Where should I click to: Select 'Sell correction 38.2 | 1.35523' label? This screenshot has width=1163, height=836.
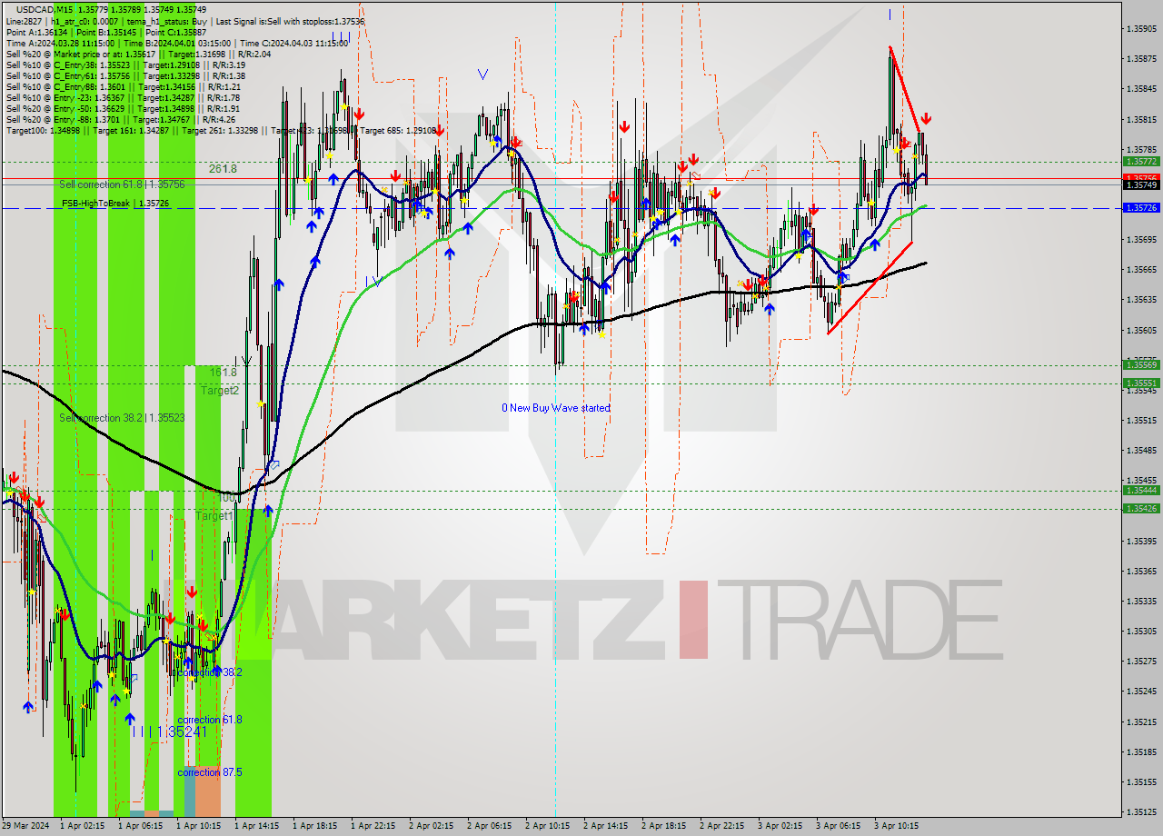pos(122,418)
